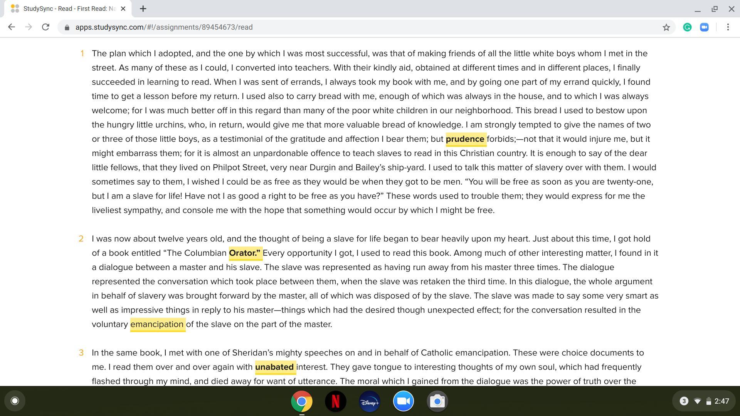
Task: Click the browser back arrow
Action: [12, 27]
